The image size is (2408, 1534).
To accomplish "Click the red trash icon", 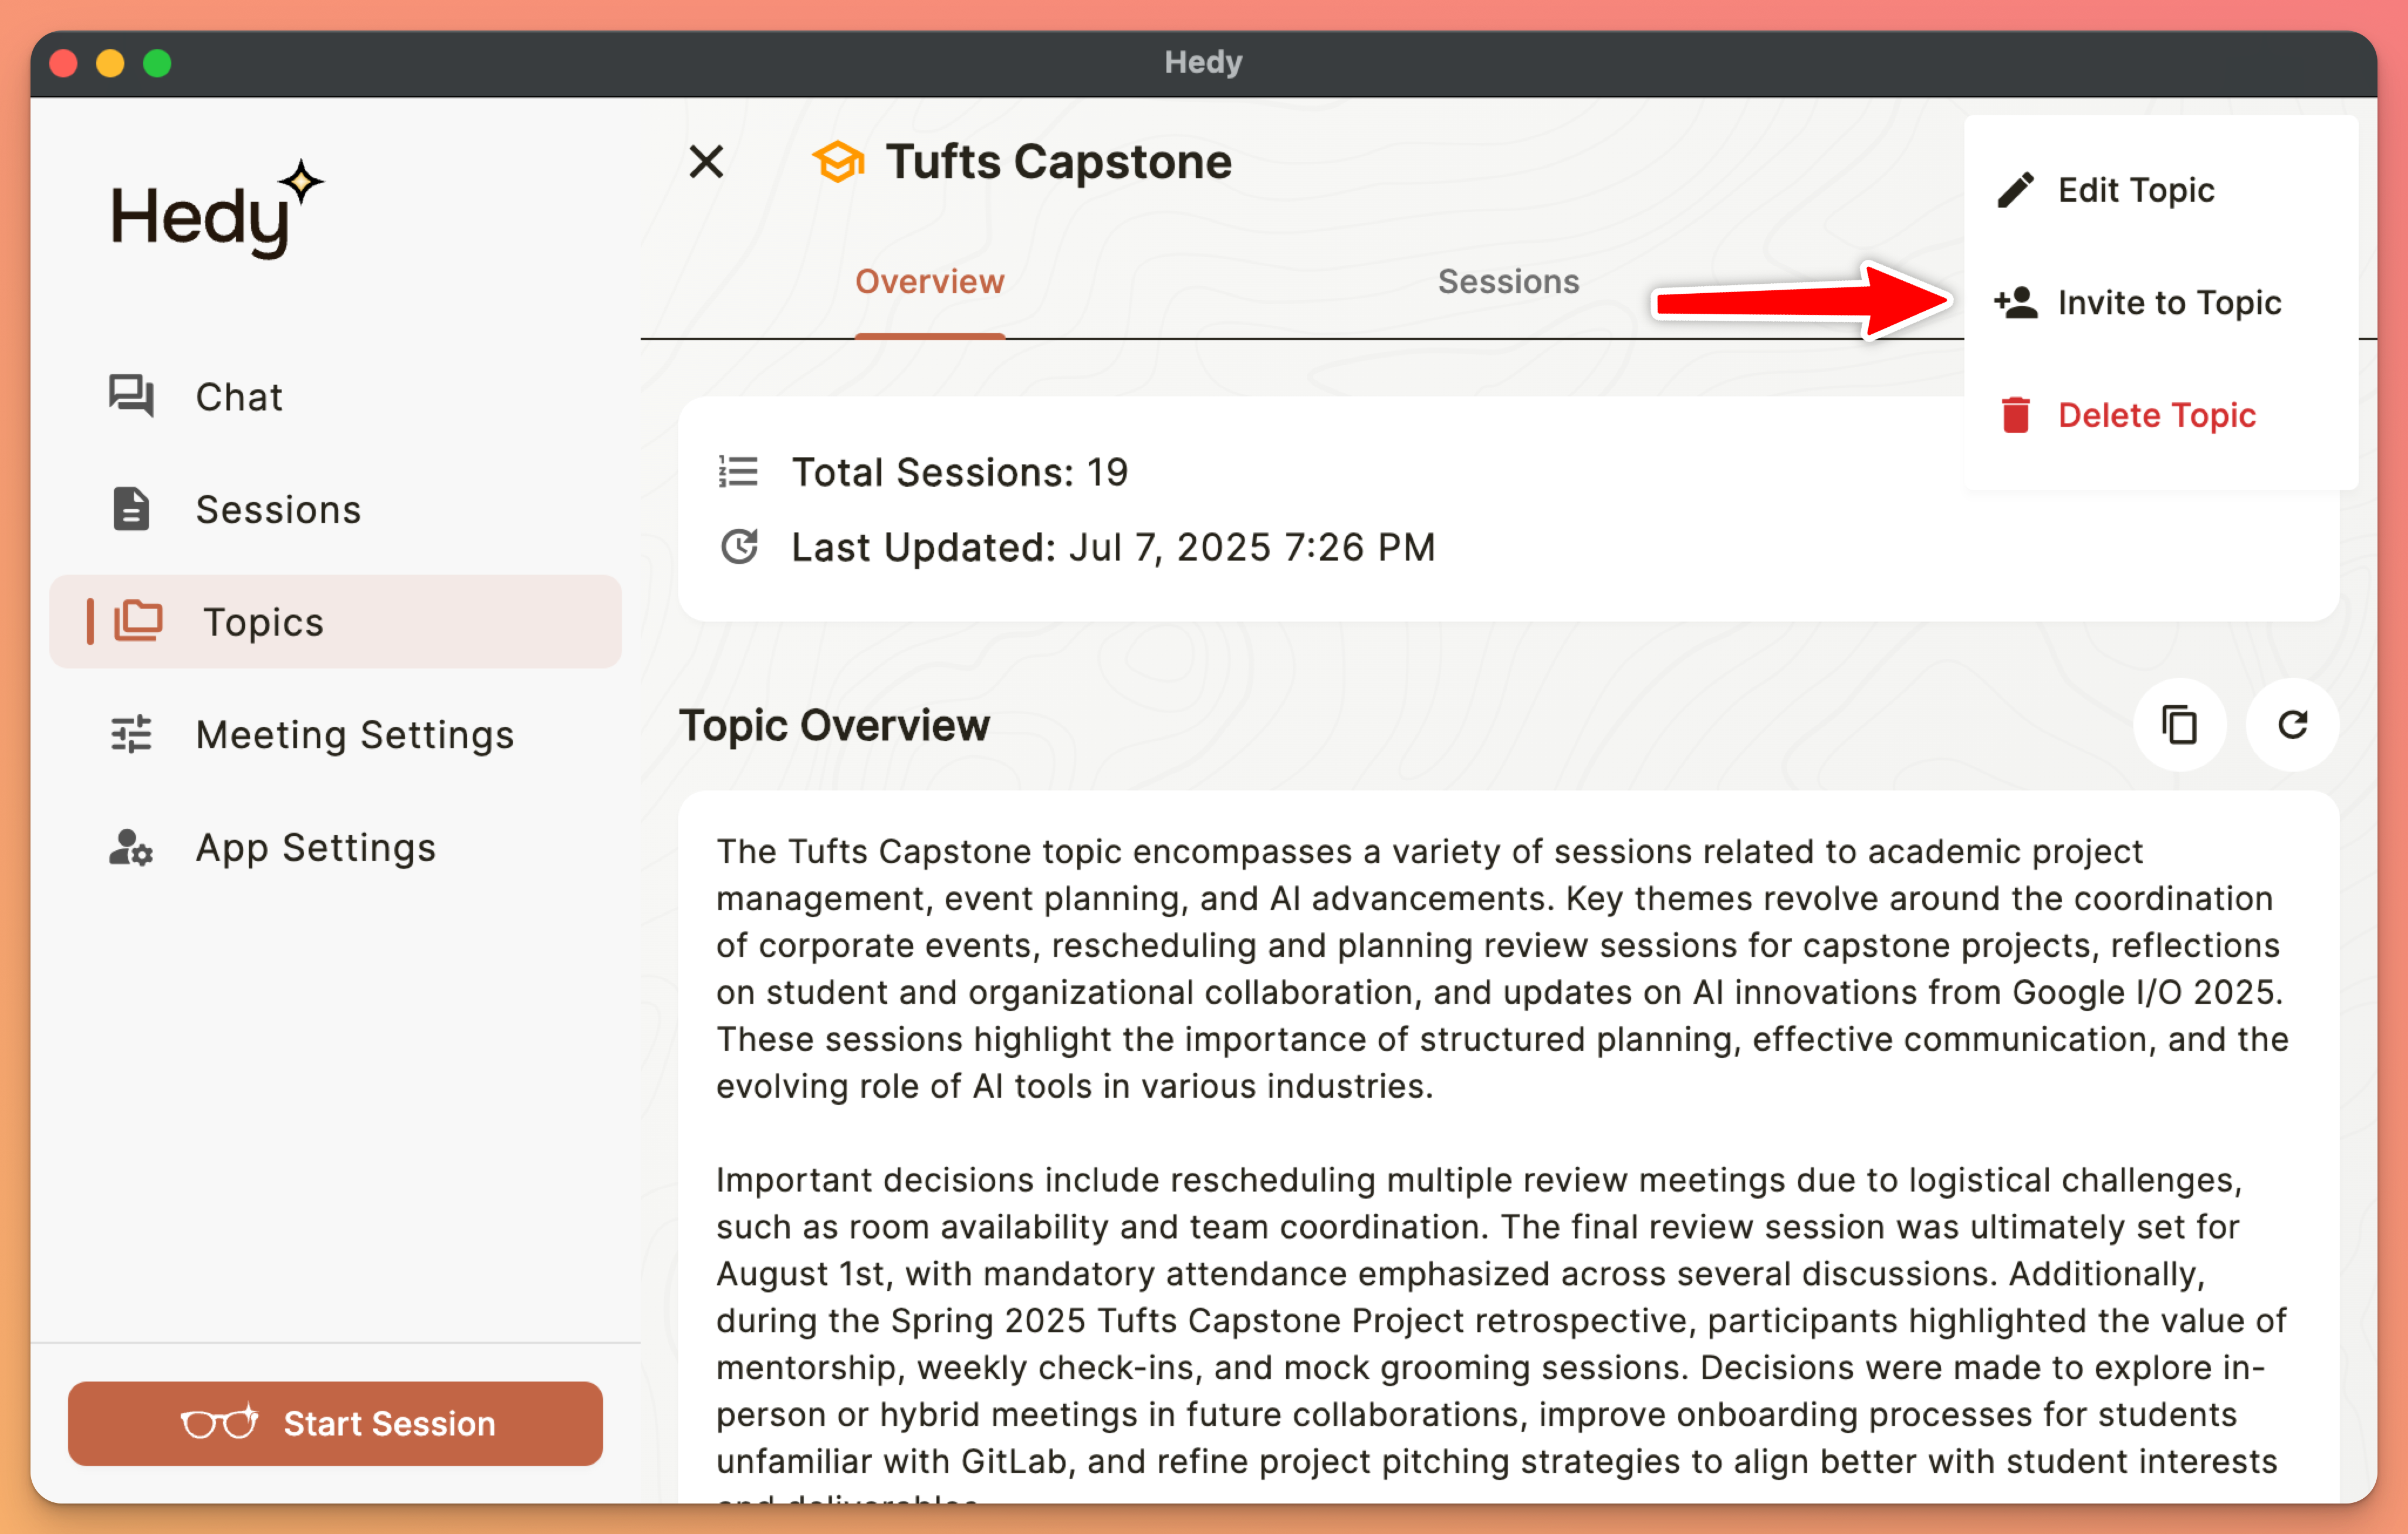I will click(x=2015, y=415).
